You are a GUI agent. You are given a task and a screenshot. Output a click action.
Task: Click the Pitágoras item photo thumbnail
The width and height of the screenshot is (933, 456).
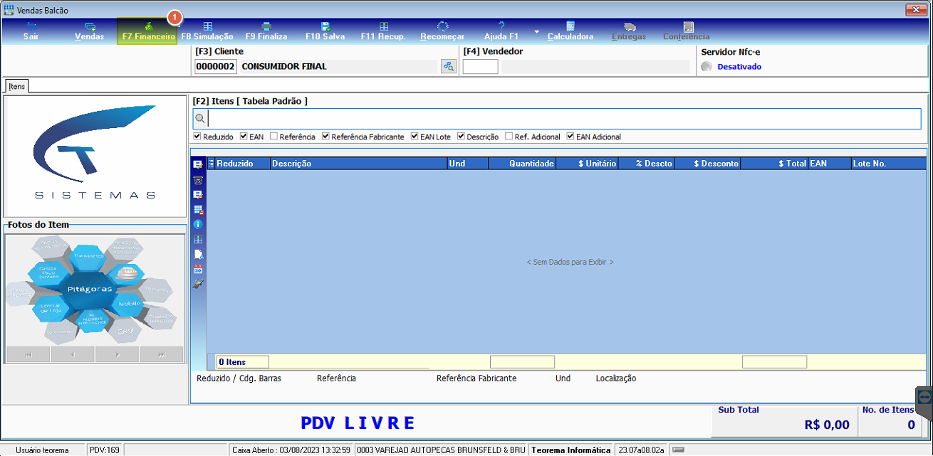(x=95, y=290)
